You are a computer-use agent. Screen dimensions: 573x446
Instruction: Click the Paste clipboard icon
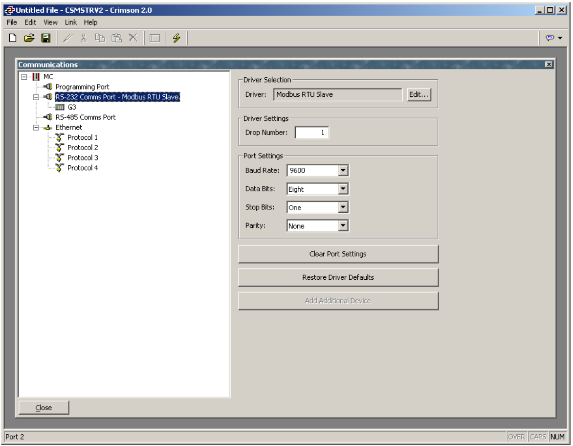116,38
